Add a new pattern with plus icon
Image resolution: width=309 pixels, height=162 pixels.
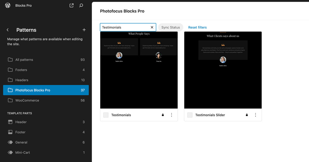(84, 30)
